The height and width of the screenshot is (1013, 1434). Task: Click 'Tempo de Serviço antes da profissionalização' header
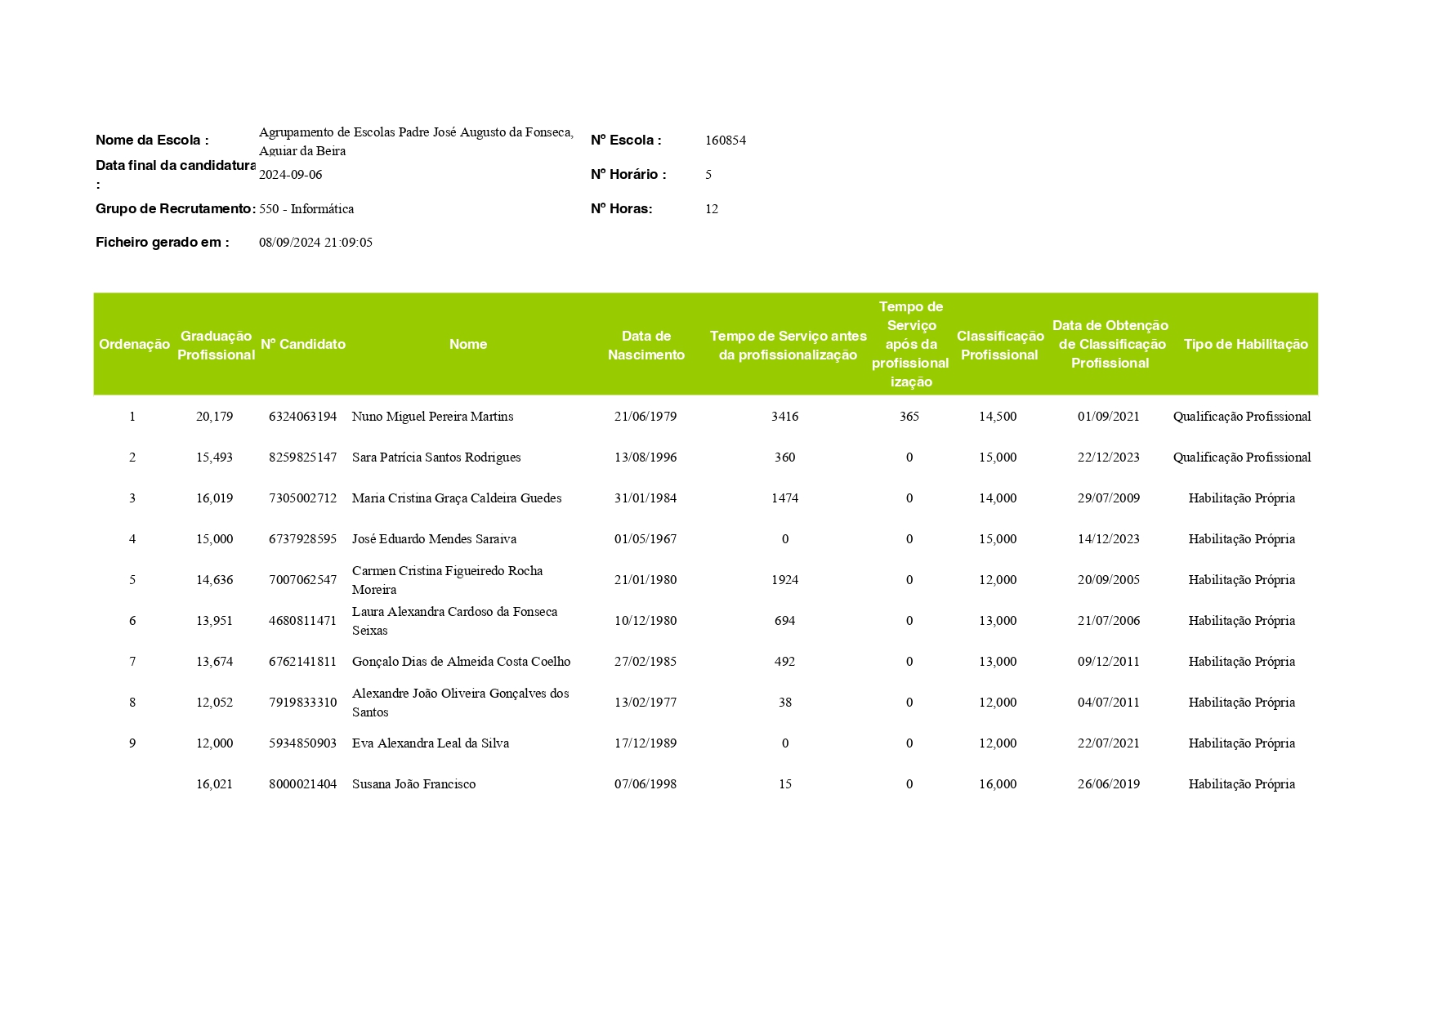(788, 346)
